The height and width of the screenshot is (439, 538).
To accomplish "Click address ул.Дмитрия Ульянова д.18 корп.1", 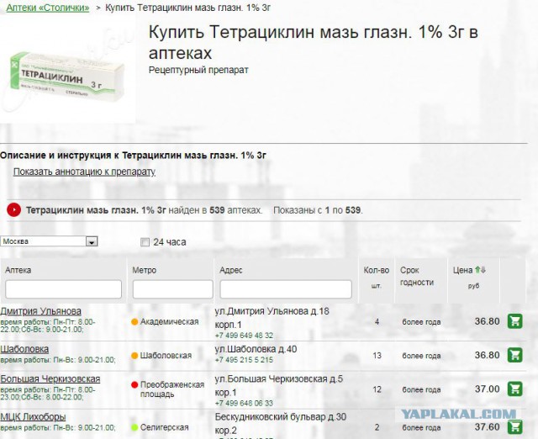I will [x=272, y=318].
